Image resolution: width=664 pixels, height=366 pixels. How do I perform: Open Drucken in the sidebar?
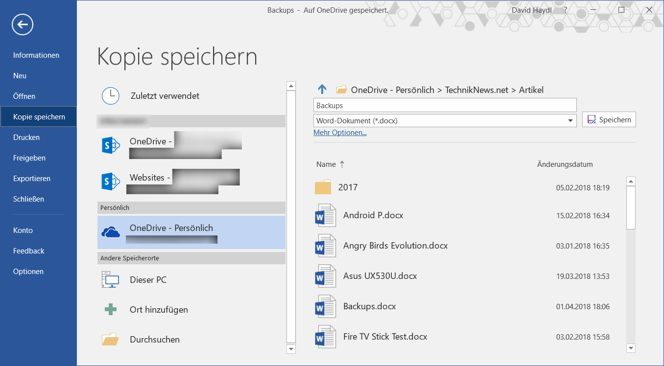(x=26, y=137)
